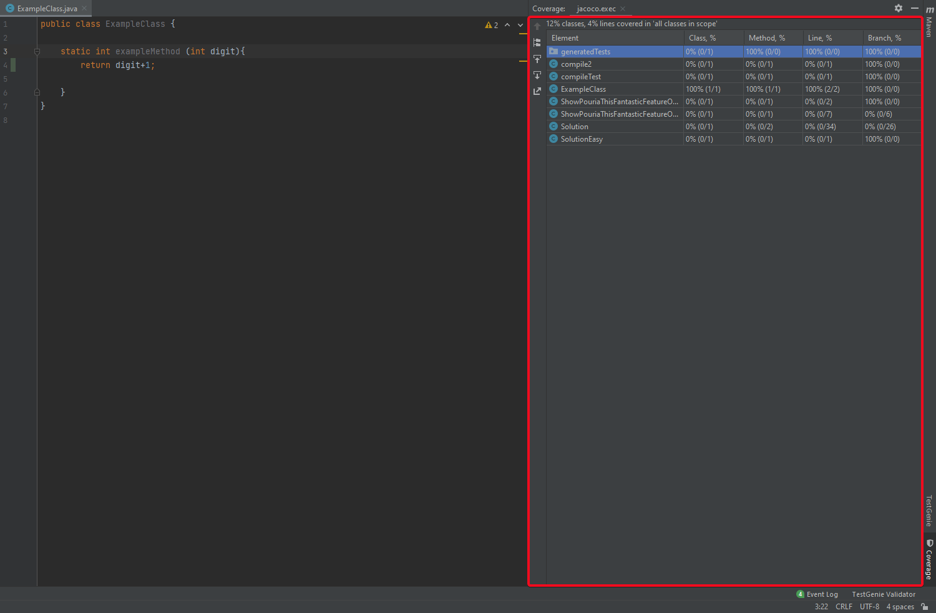
Task: Toggle Autoscroll to Source in Coverage toolbar
Action: pyautogui.click(x=537, y=59)
